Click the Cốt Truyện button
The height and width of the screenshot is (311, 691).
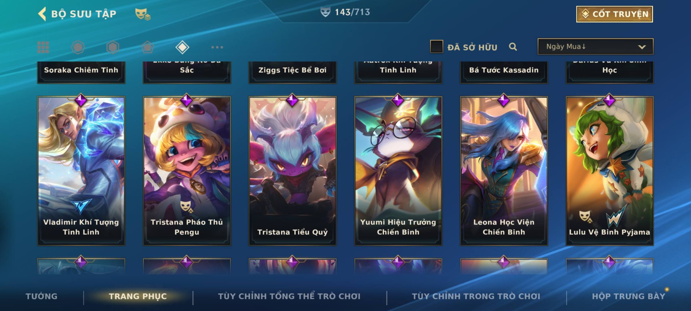(x=614, y=14)
